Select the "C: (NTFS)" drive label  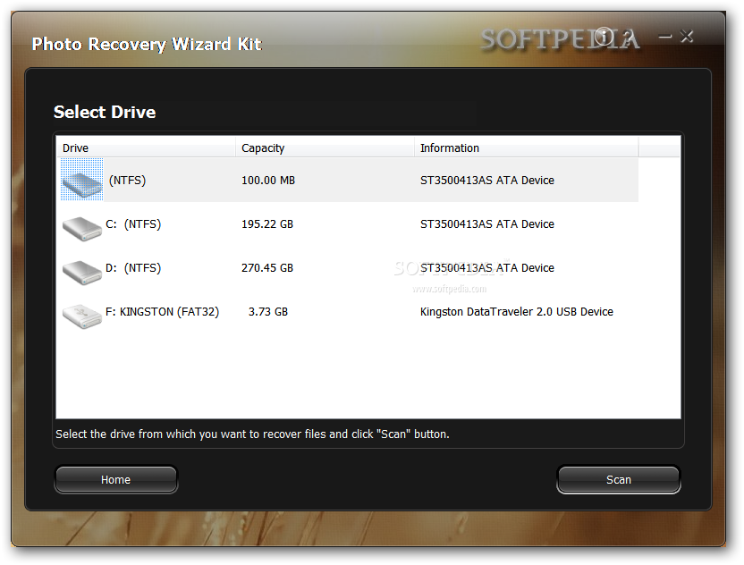(133, 223)
